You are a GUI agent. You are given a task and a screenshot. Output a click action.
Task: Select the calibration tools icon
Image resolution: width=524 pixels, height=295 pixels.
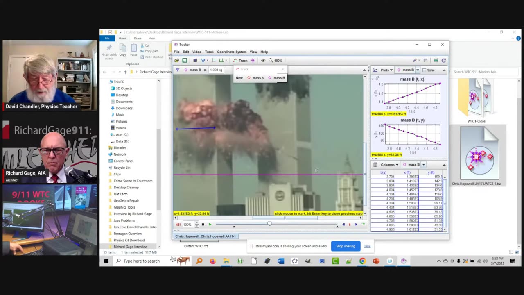coord(203,60)
